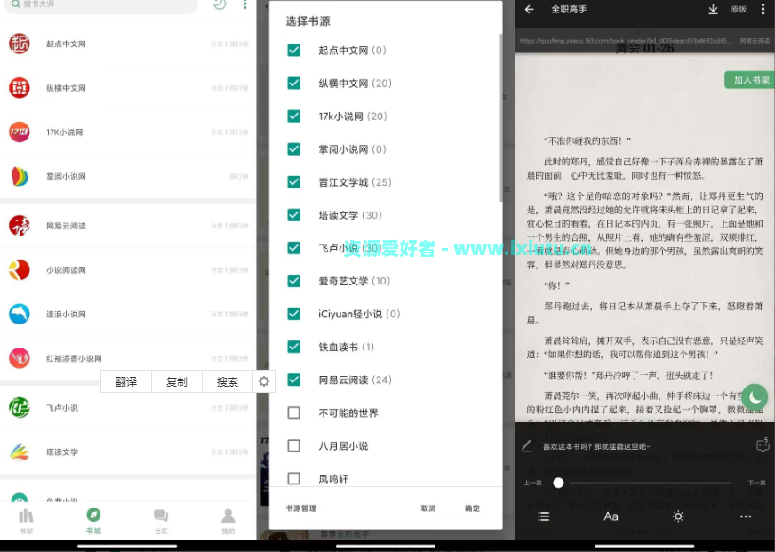Check the 凤鸣轩 source
Viewport: 775px width, 552px height.
293,478
